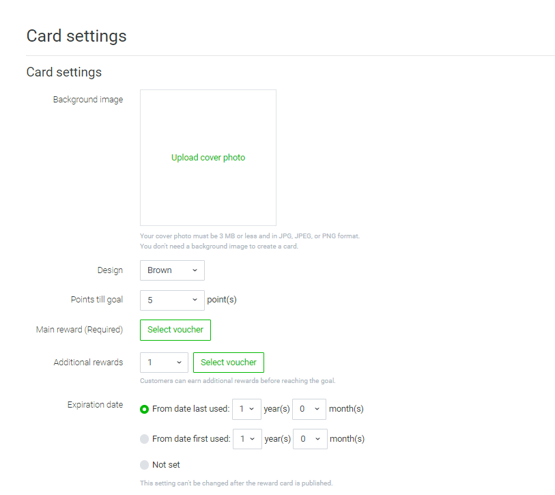Click 'Select voucher' for Main reward
The image size is (555, 495).
pos(175,330)
